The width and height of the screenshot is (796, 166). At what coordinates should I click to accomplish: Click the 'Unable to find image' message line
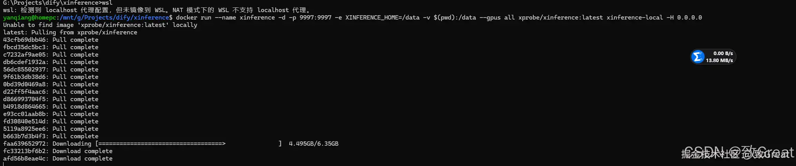100,25
